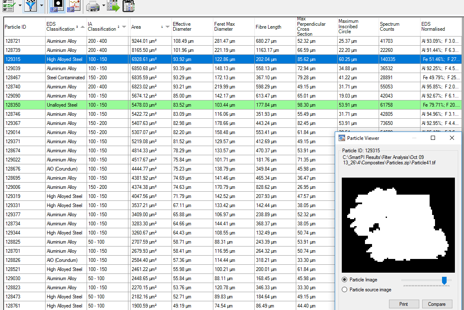Click the particle filter funnel icon
The height and width of the screenshot is (310, 464).
(31, 5)
